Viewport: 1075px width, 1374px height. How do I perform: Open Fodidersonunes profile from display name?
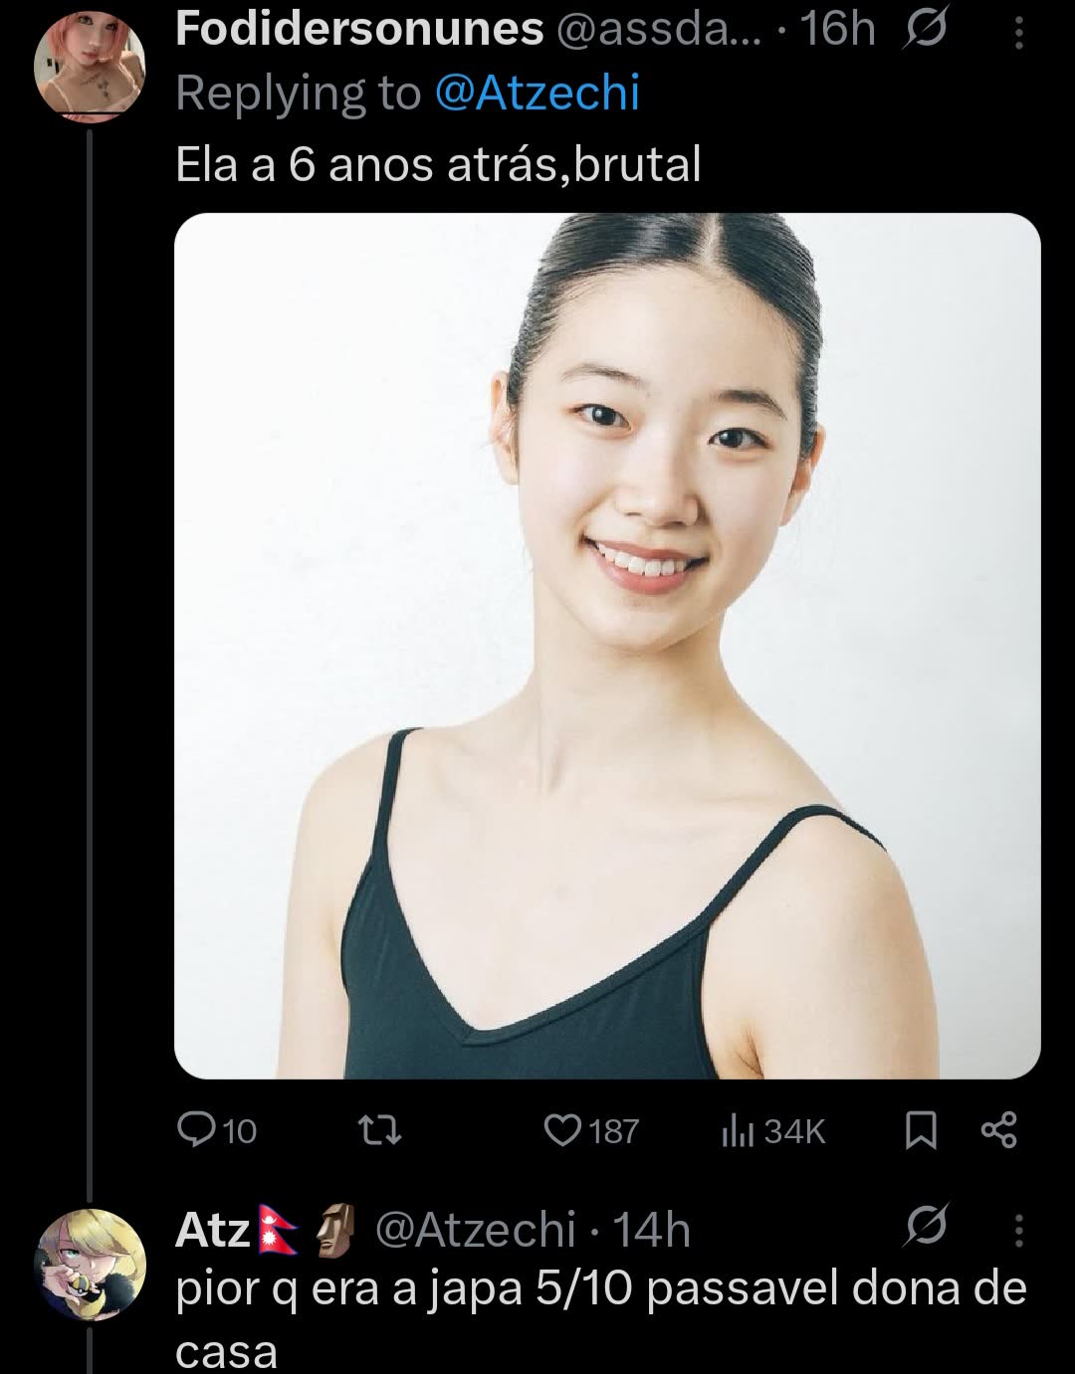359,30
